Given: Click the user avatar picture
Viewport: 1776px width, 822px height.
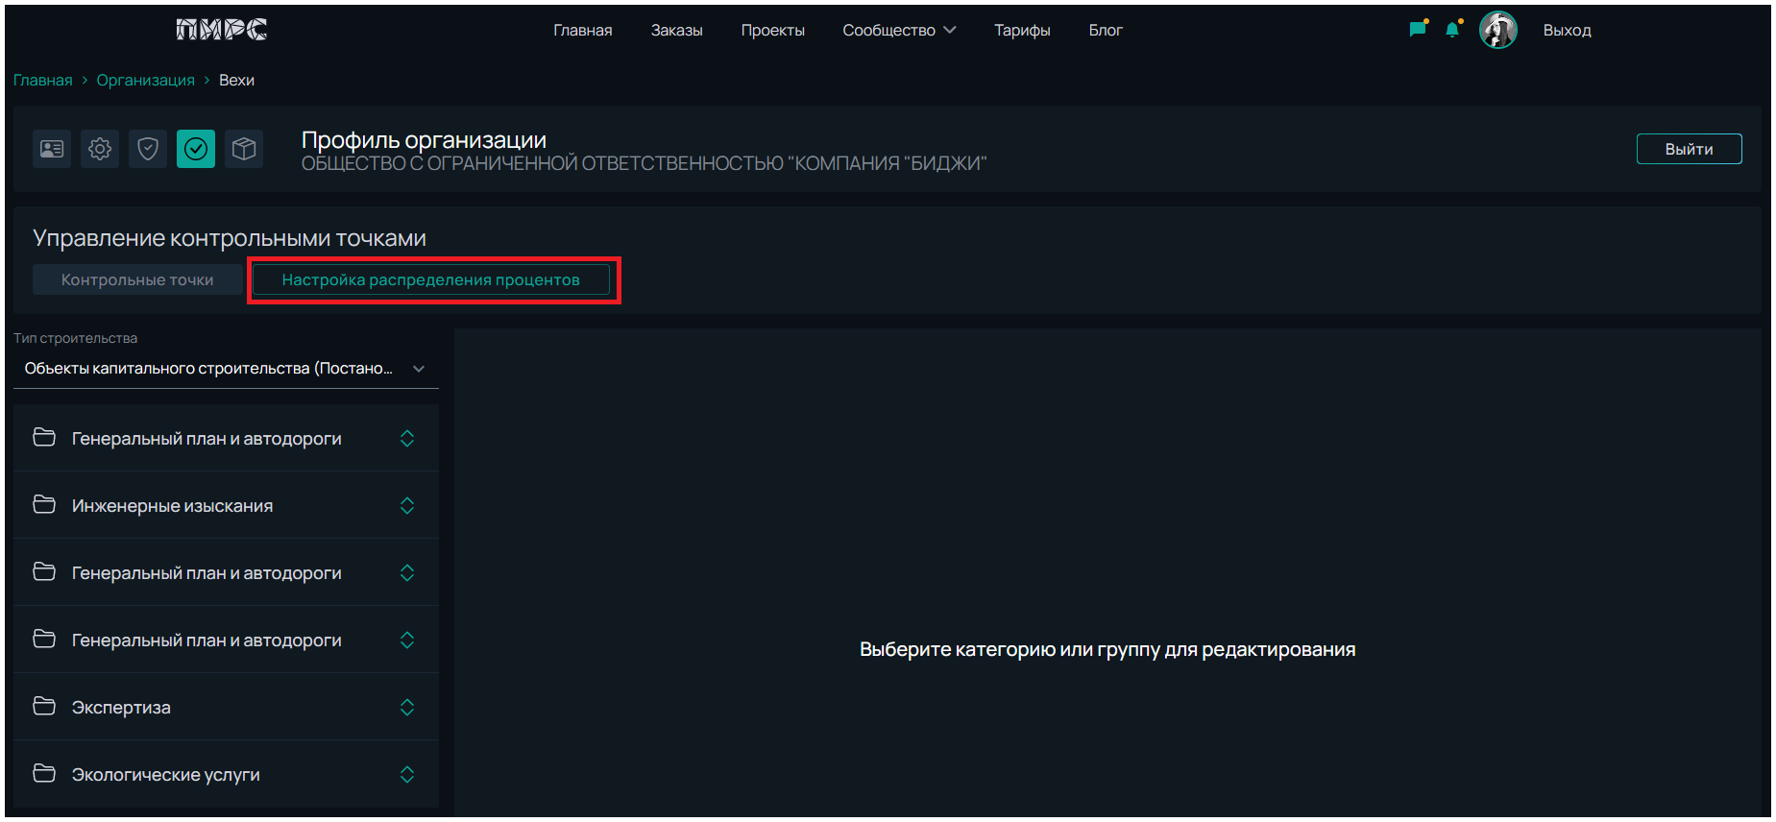Looking at the screenshot, I should coord(1497,30).
